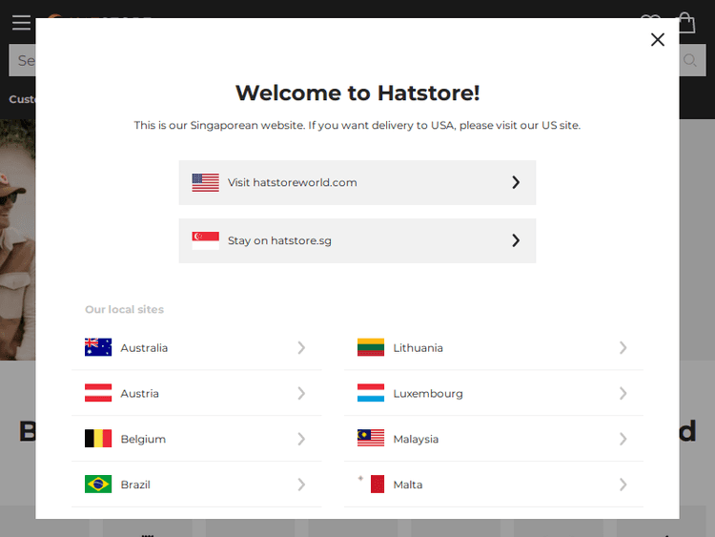Click the chevron in the Australia row
The image size is (715, 537).
coord(301,347)
